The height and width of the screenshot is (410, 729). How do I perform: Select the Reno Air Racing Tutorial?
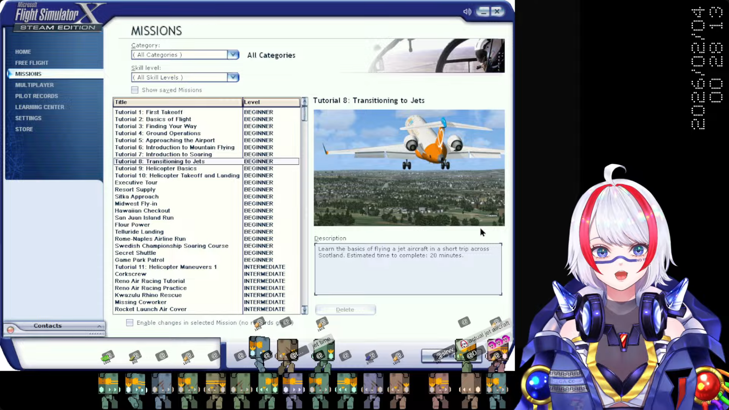[x=206, y=281]
